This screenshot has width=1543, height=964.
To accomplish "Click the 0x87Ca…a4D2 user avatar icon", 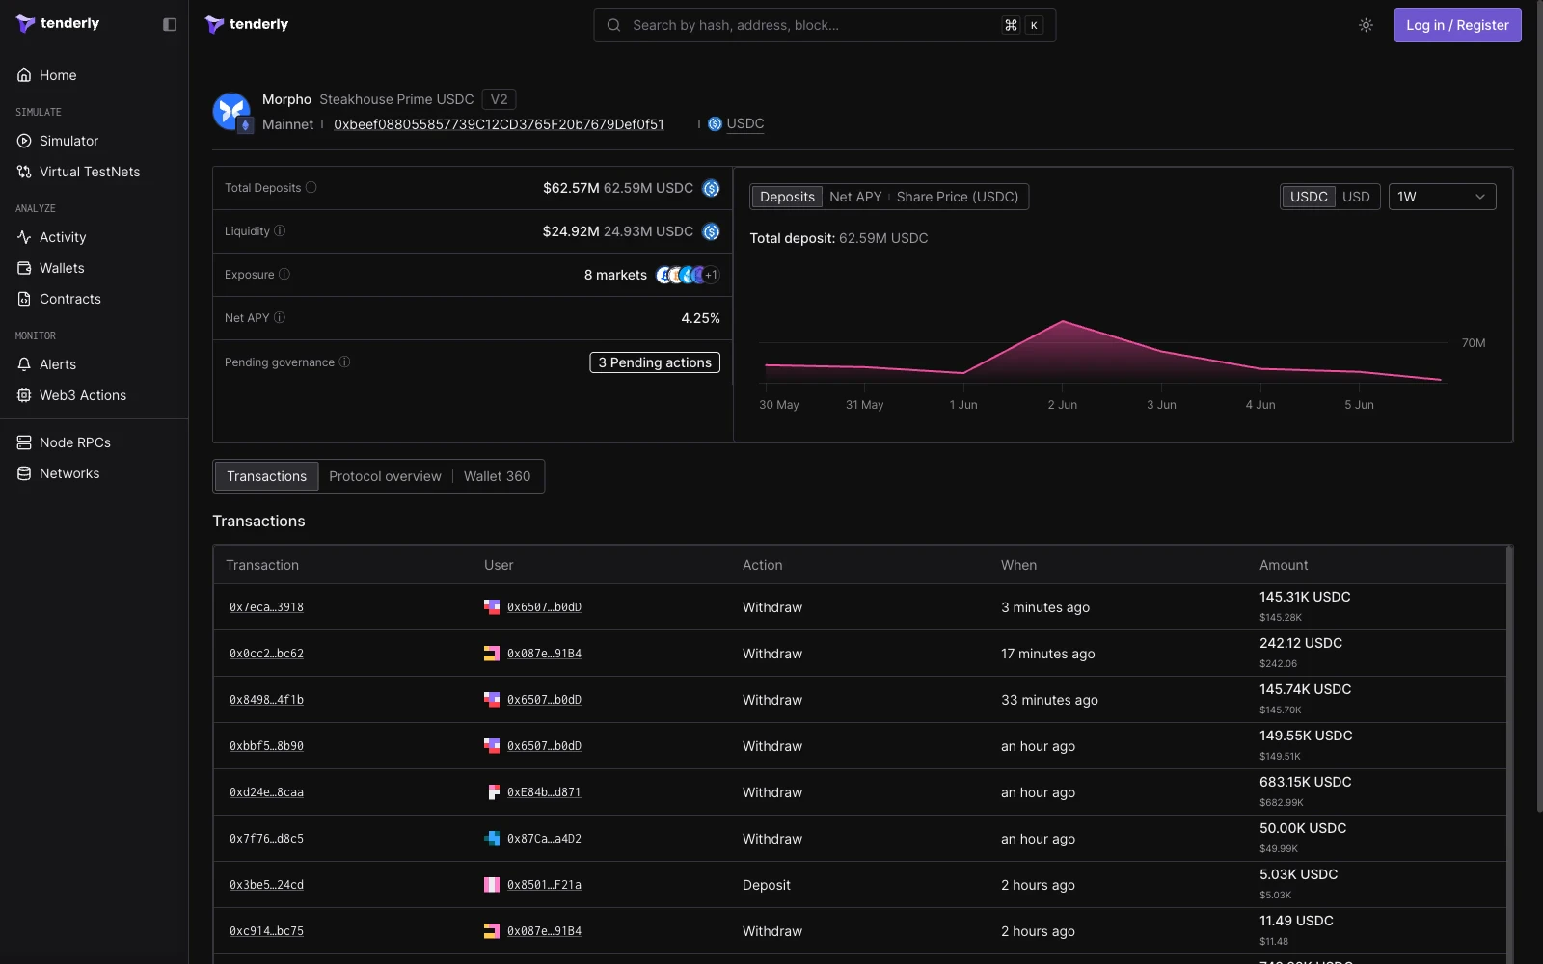I will pos(492,839).
